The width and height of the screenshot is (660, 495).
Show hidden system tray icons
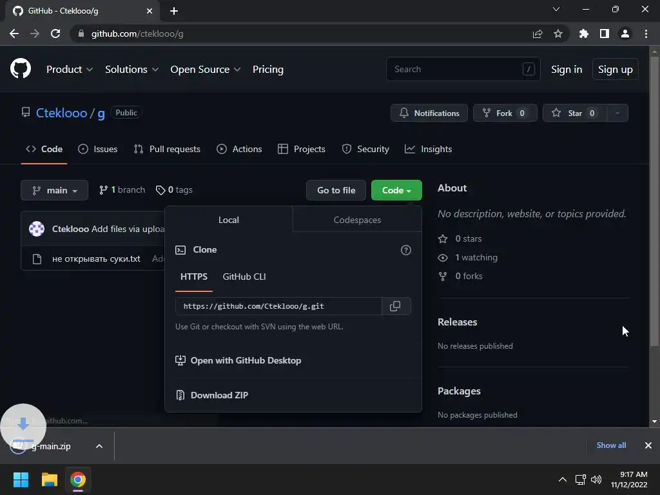(x=562, y=480)
